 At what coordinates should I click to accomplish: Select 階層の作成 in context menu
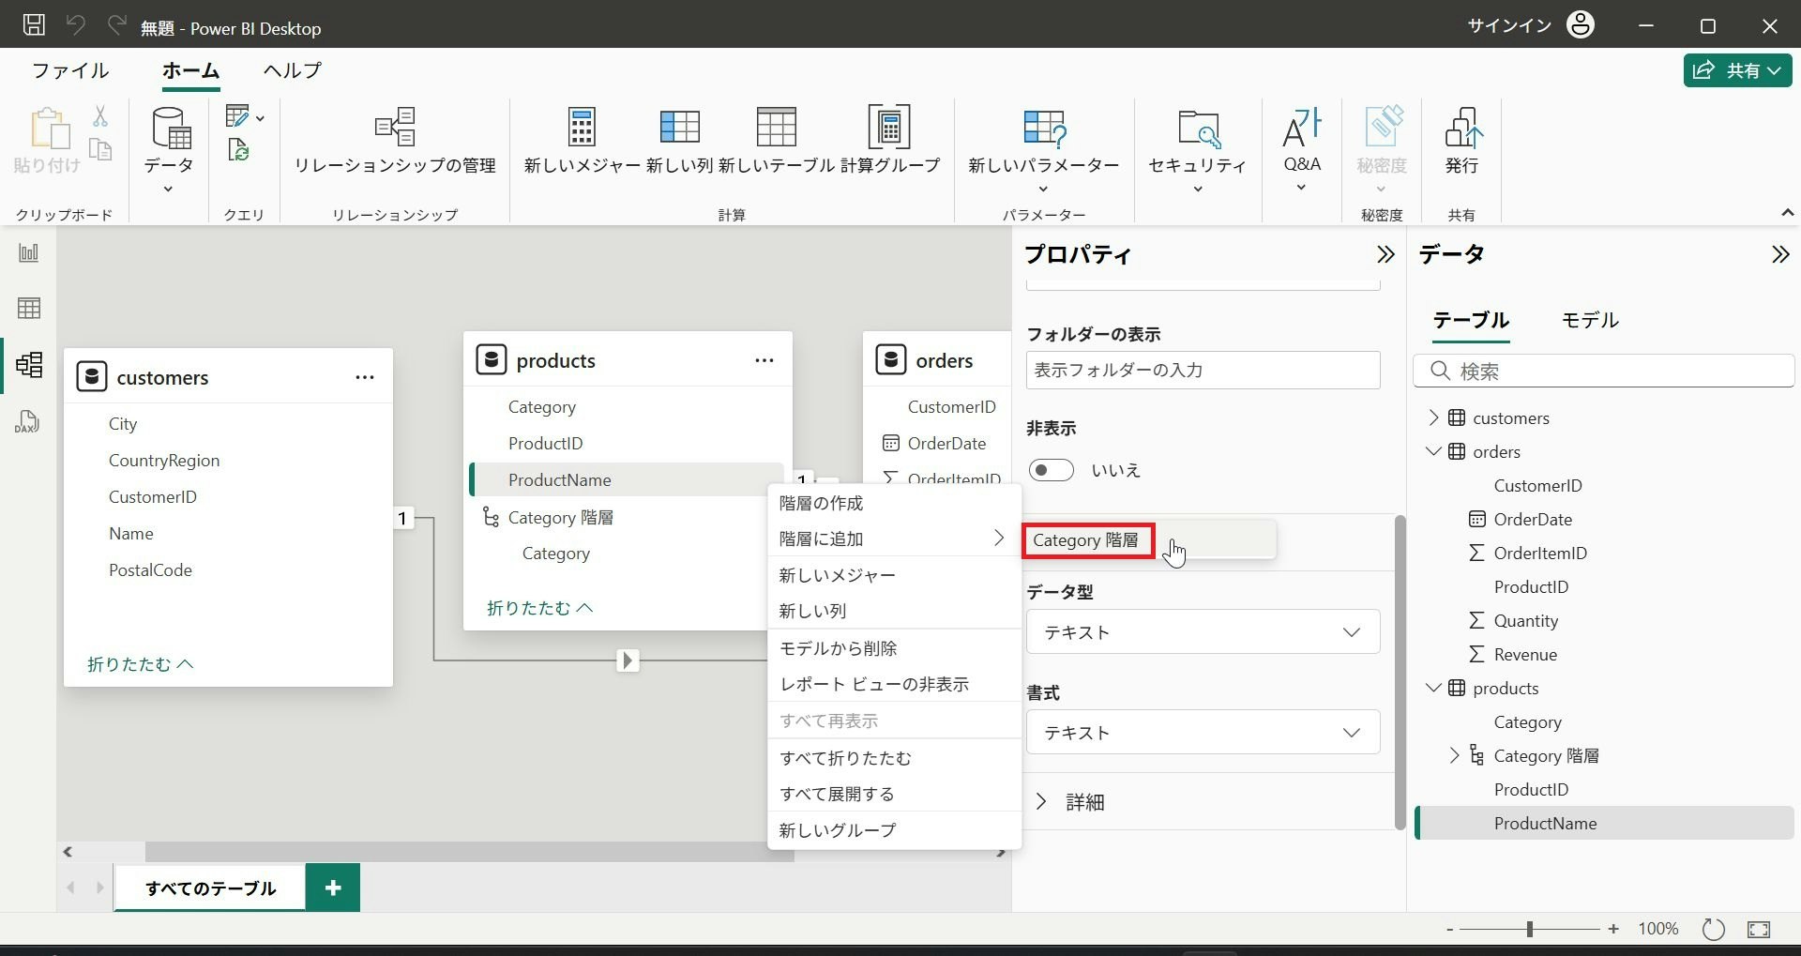tap(894, 503)
